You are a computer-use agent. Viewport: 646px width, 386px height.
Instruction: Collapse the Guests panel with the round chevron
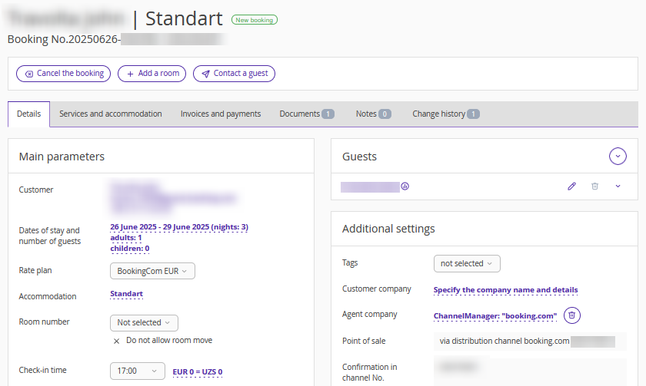[x=618, y=157]
